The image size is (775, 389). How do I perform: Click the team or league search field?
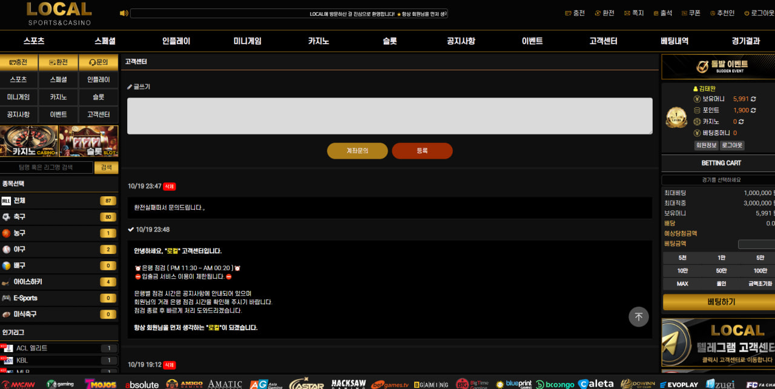pos(47,167)
